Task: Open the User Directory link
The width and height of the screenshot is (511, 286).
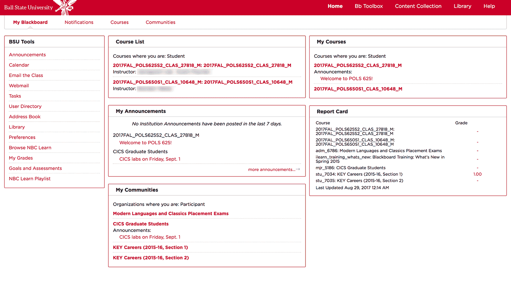Action: 25,106
